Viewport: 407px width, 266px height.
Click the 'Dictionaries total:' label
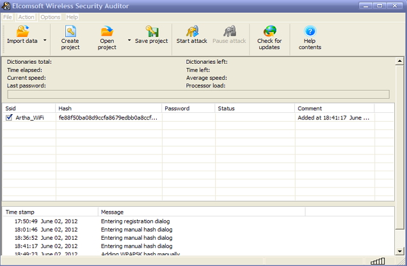(29, 62)
